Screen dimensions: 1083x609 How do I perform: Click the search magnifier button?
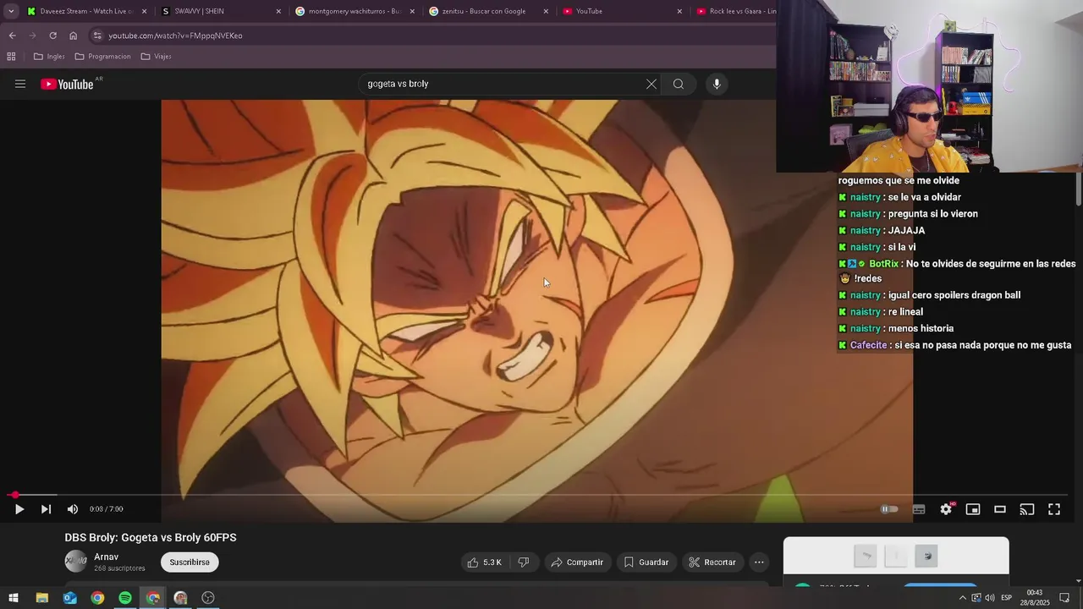(x=679, y=84)
